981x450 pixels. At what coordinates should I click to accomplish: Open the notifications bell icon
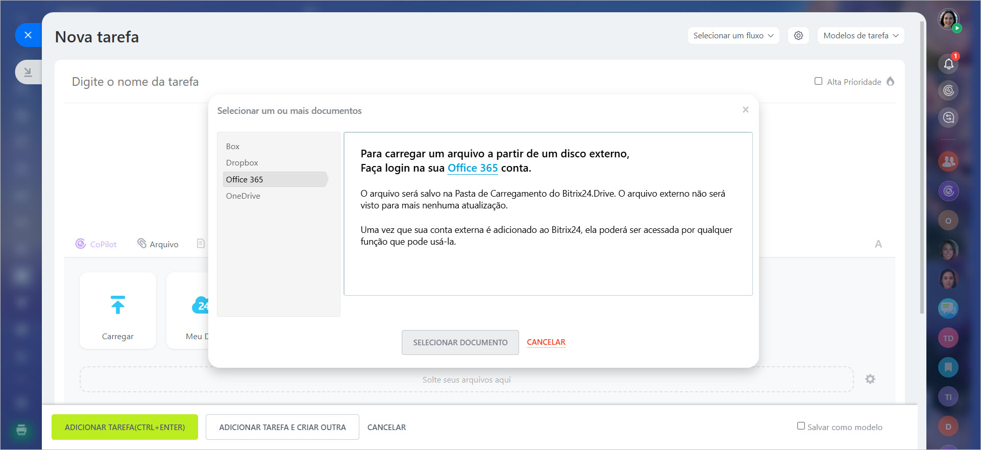coord(948,63)
